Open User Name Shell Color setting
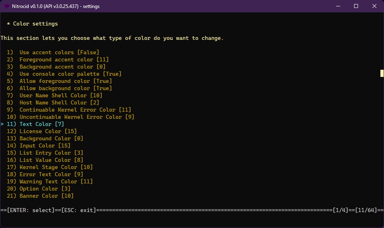This screenshot has width=384, height=228. pyautogui.click(x=61, y=95)
